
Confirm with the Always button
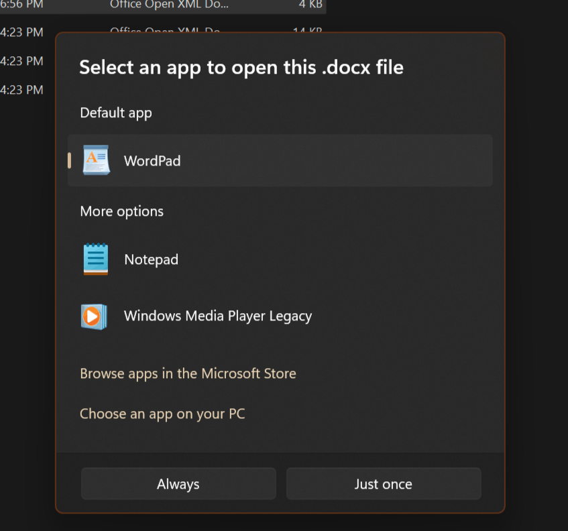coord(178,483)
